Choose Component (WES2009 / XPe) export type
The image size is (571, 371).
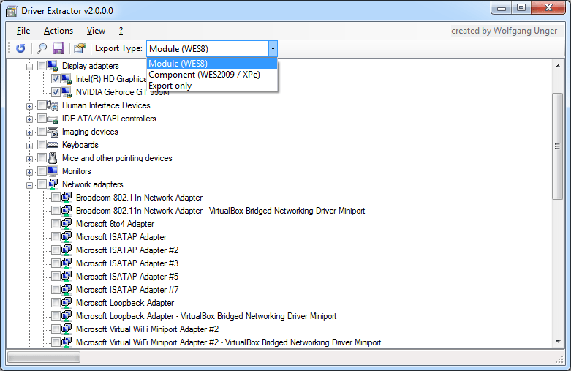pos(212,75)
